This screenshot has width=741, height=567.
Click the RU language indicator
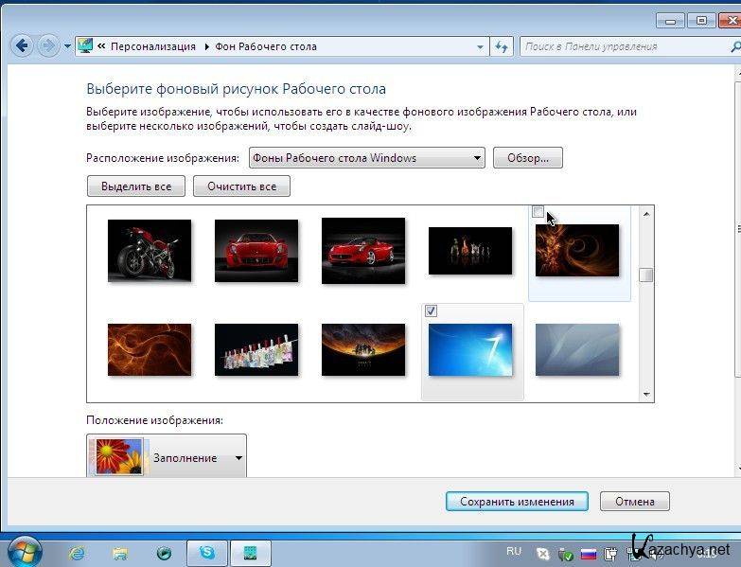514,551
